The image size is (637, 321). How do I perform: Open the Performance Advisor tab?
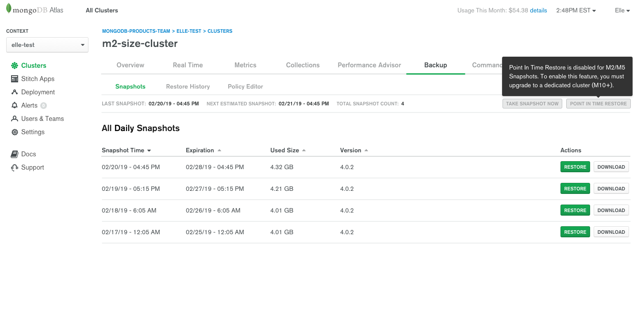[x=369, y=65]
